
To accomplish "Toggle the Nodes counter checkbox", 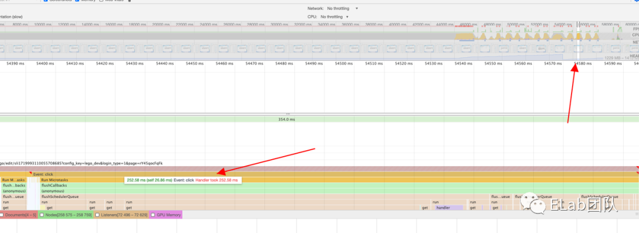I will pos(41,215).
